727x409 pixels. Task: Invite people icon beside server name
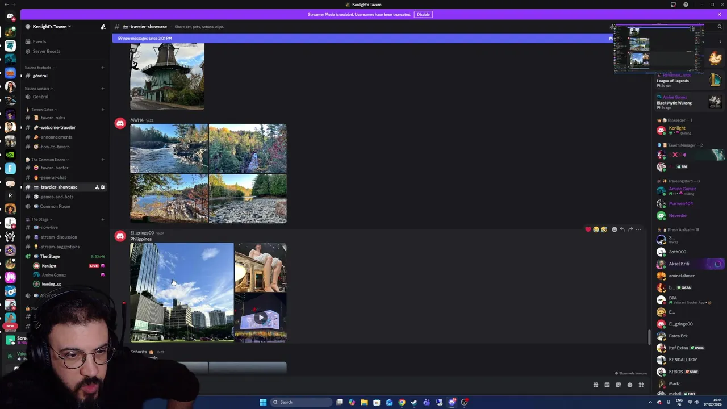(x=103, y=27)
